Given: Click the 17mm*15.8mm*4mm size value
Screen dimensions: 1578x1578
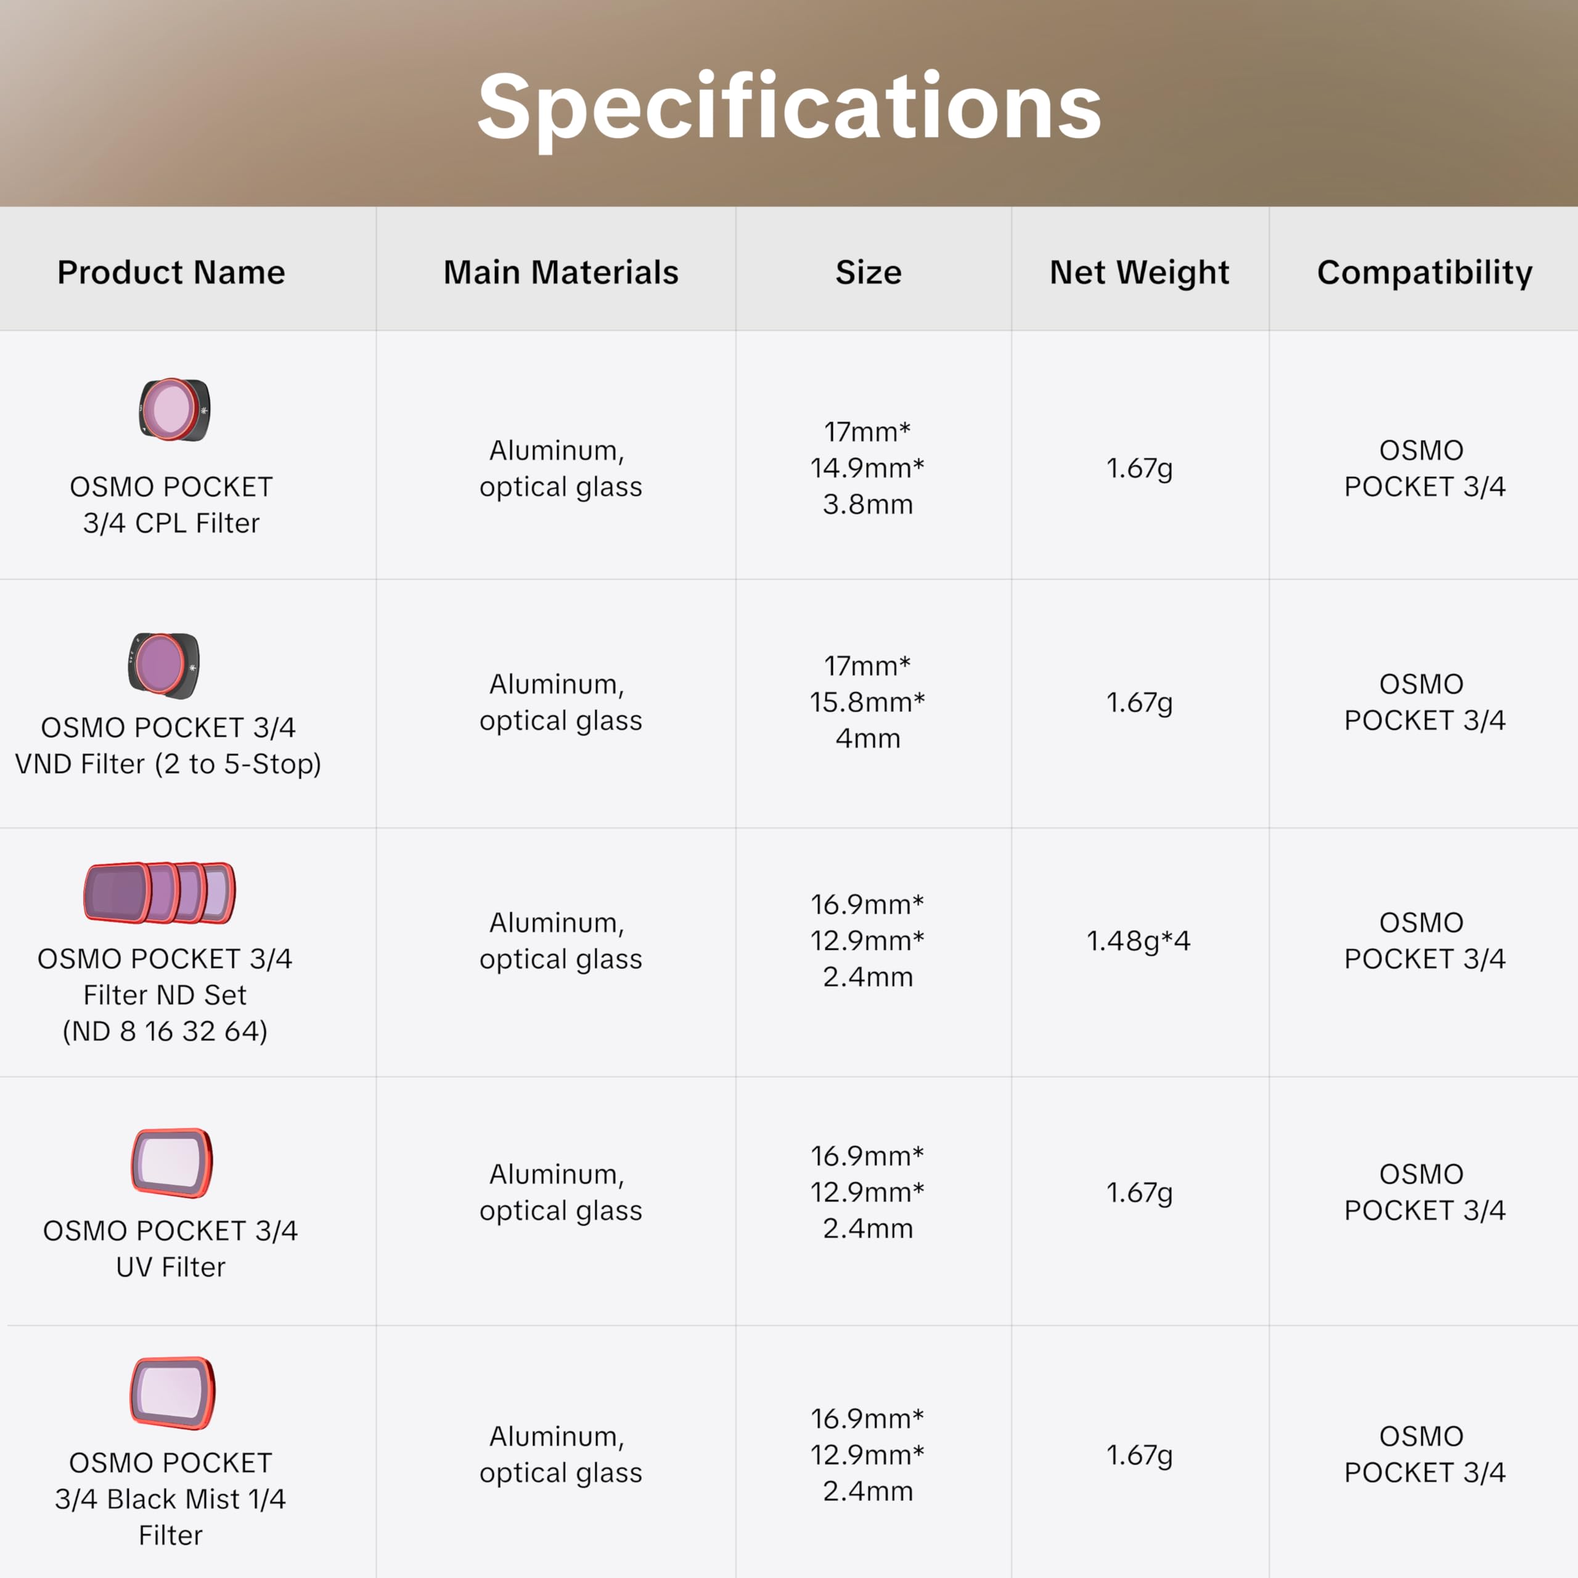Looking at the screenshot, I should pyautogui.click(x=867, y=703).
